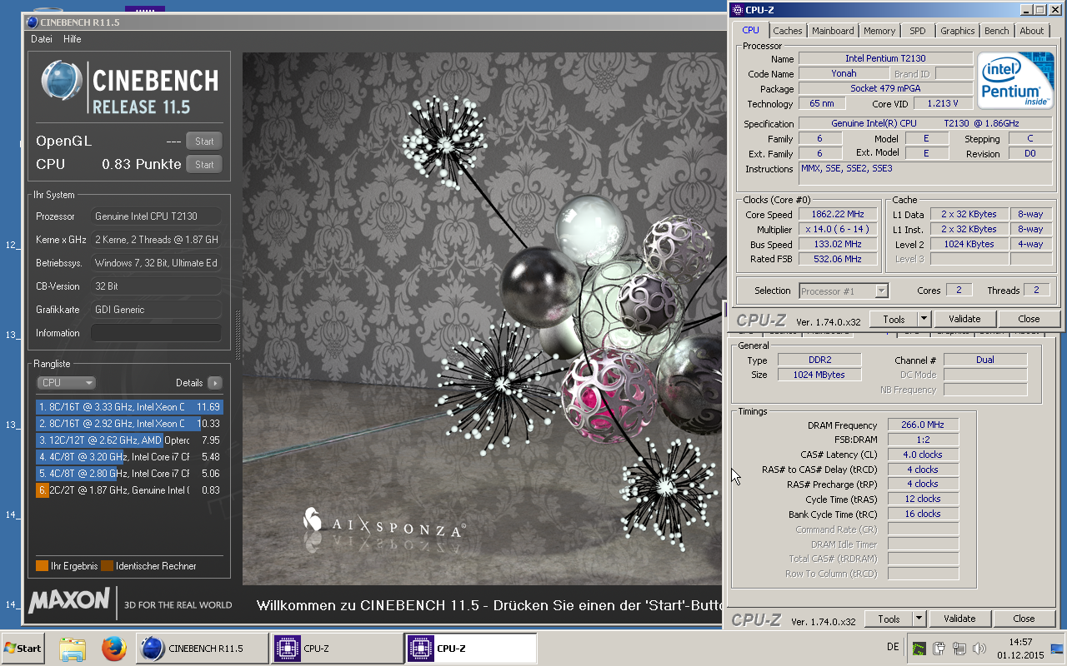Open Windows Explorer from the taskbar
Image resolution: width=1067 pixels, height=666 pixels.
pyautogui.click(x=73, y=649)
